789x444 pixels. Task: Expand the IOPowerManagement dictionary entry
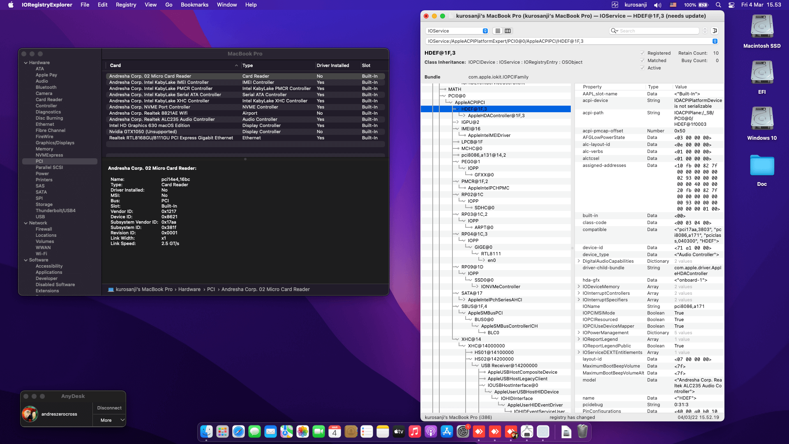(x=579, y=333)
